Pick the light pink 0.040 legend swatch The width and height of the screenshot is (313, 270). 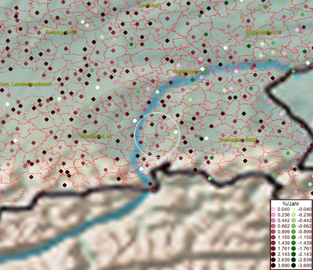pos(273,209)
